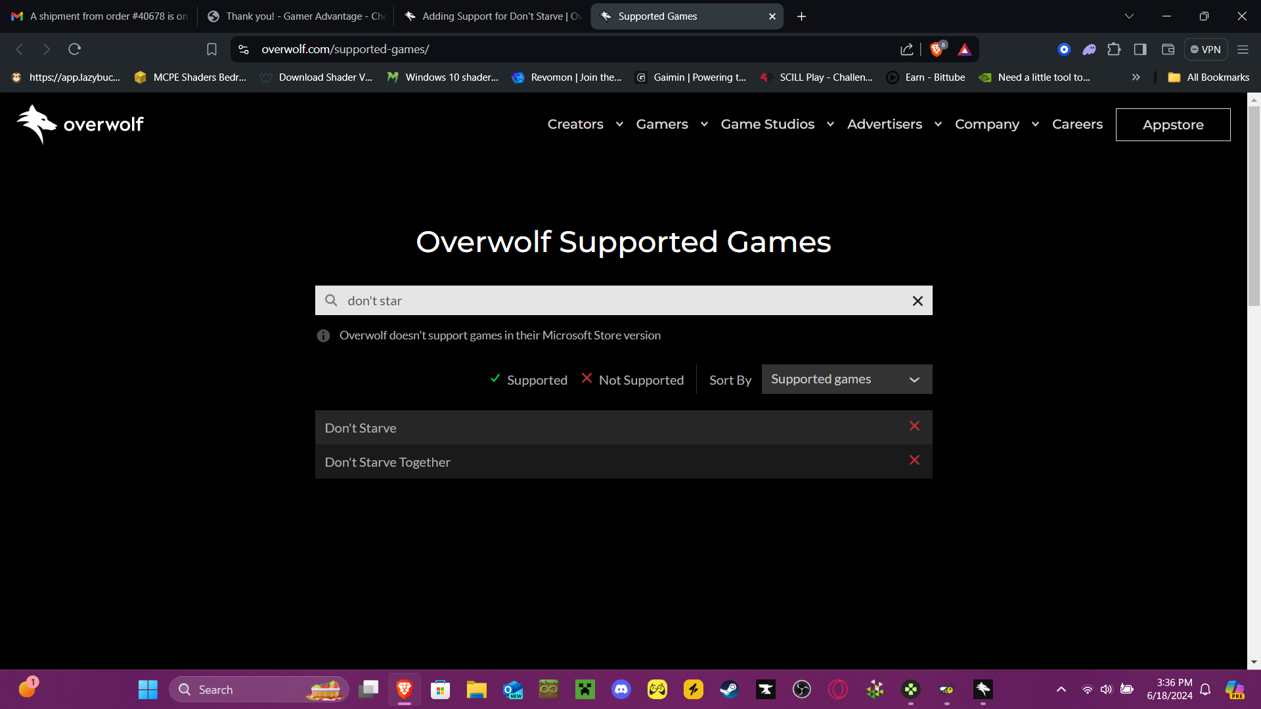The width and height of the screenshot is (1261, 709).
Task: Open Windows Start menu button
Action: [148, 689]
